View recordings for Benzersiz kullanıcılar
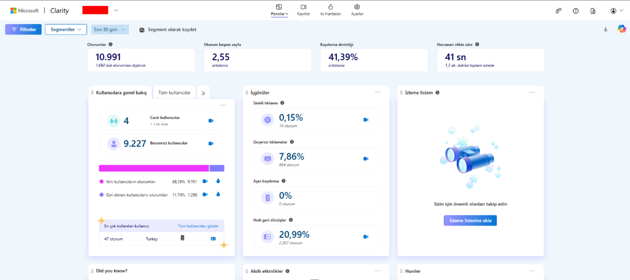 click(211, 144)
